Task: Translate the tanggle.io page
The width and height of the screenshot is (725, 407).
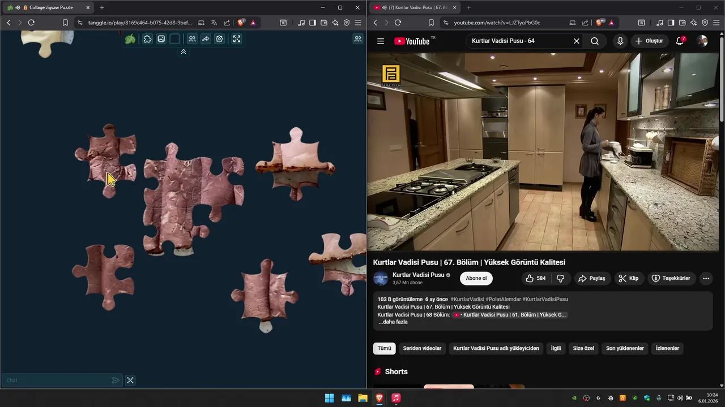Action: pos(214,23)
